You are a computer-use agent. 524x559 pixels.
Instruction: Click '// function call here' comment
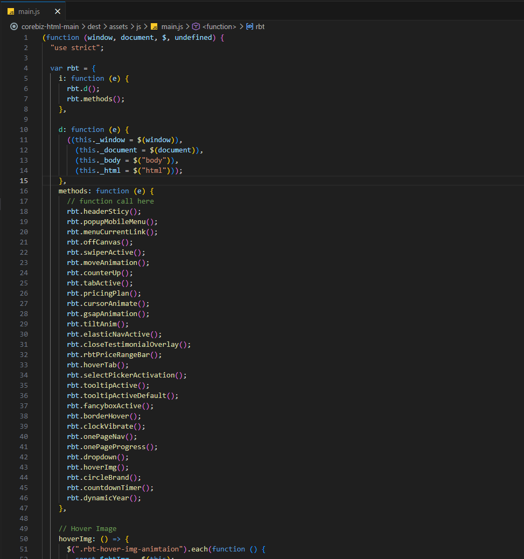tap(110, 201)
